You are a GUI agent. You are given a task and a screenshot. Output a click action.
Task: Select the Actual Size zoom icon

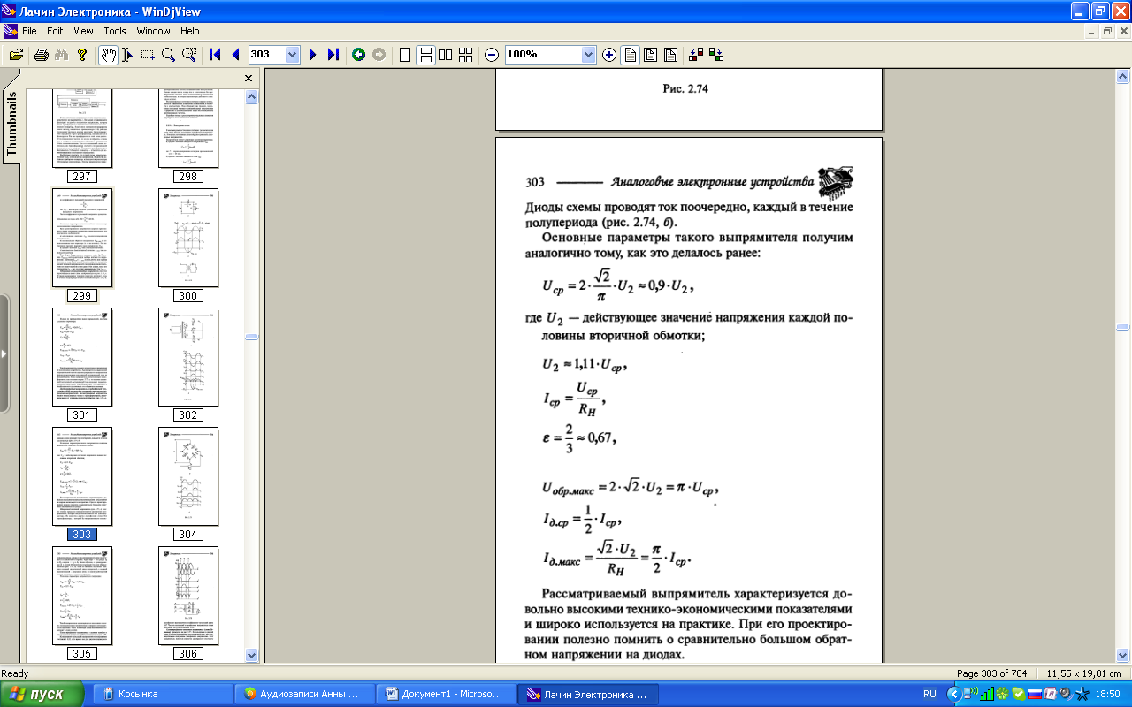(x=631, y=55)
